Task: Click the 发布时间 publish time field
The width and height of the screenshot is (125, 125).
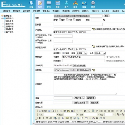Action: point(63,66)
